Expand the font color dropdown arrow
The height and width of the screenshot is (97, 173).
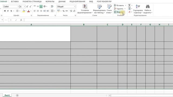[31, 11]
